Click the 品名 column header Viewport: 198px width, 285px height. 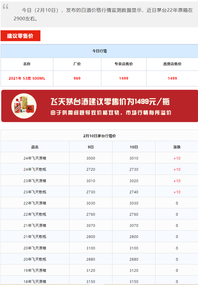35,147
